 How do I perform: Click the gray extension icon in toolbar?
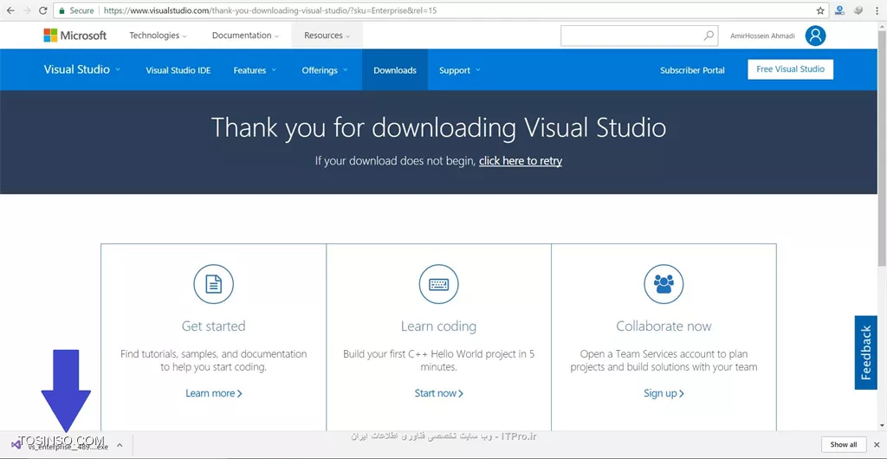858,10
